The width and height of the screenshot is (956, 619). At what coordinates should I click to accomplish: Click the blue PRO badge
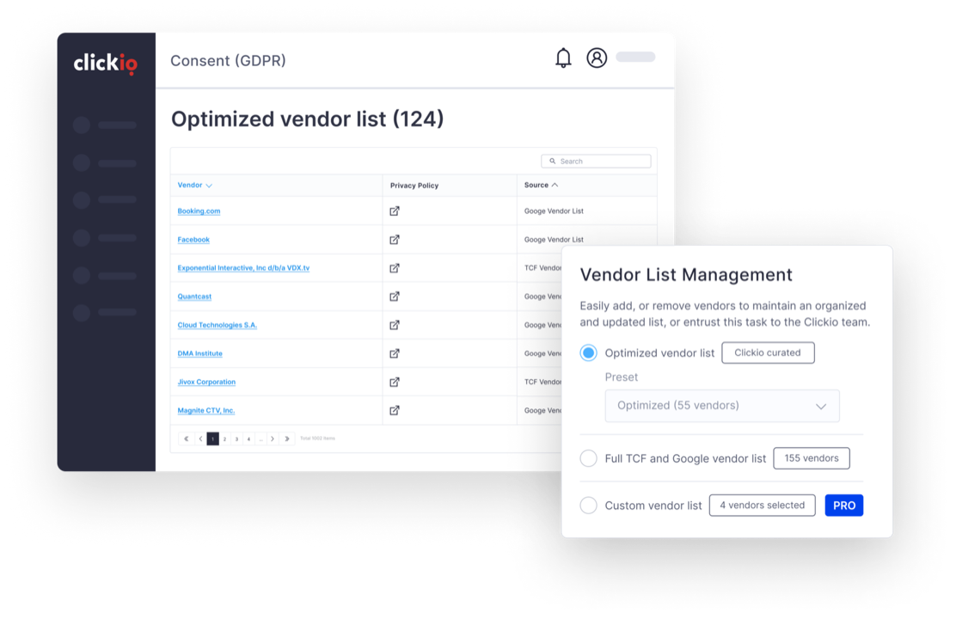[844, 505]
